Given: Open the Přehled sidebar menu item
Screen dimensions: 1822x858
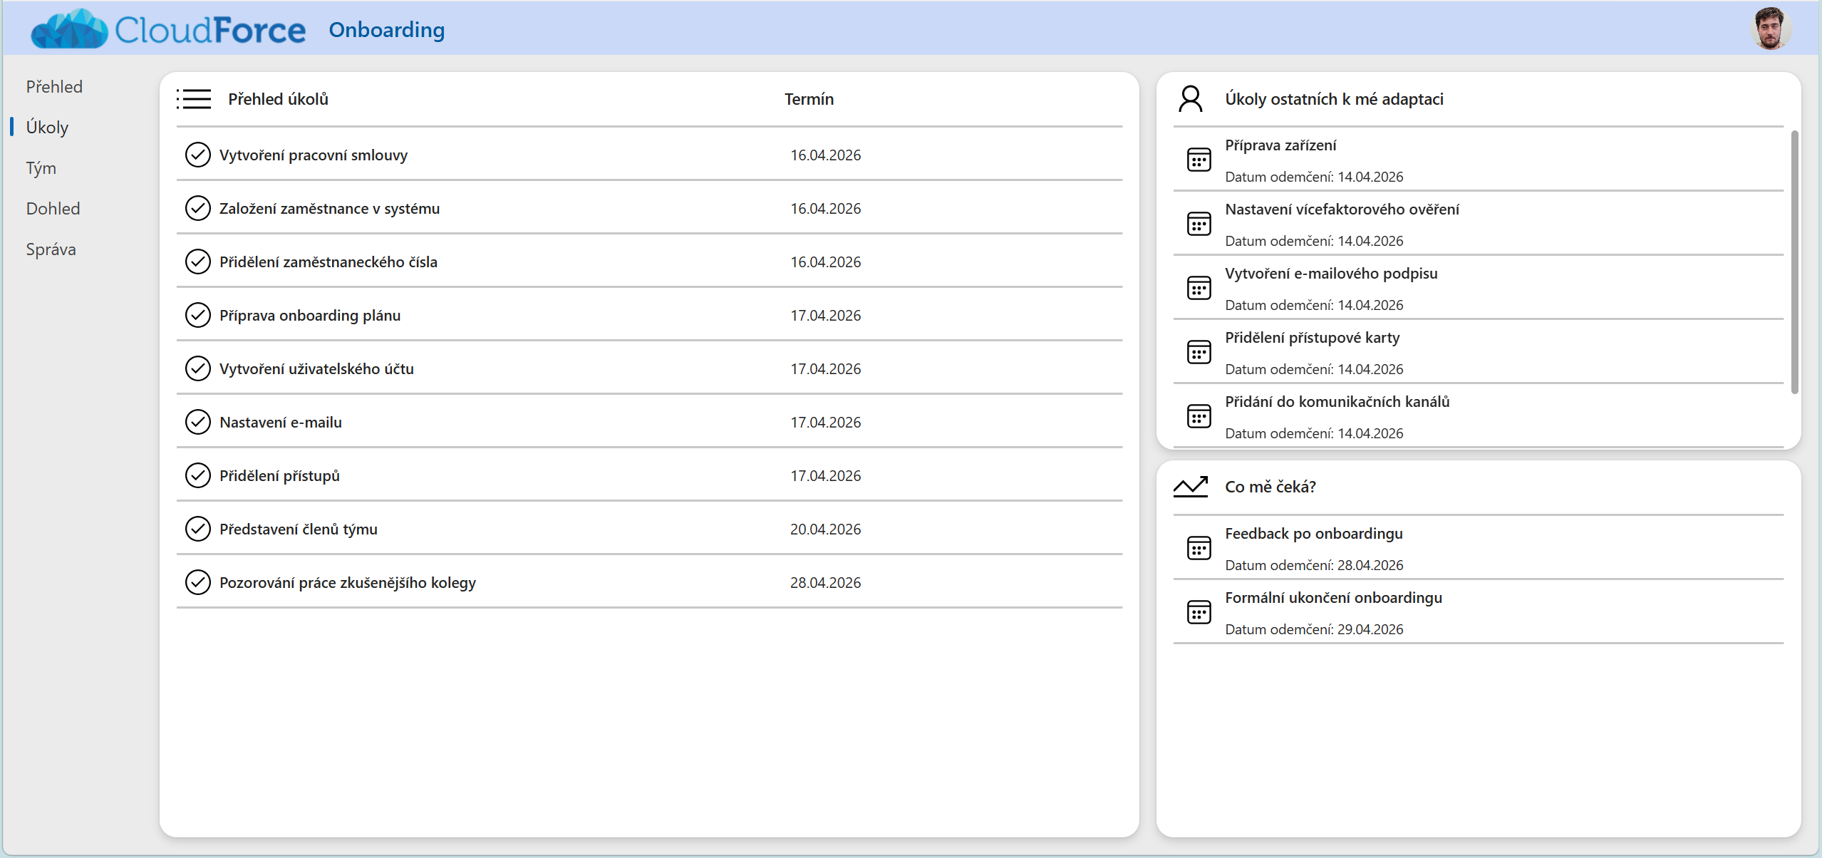Looking at the screenshot, I should (x=54, y=87).
